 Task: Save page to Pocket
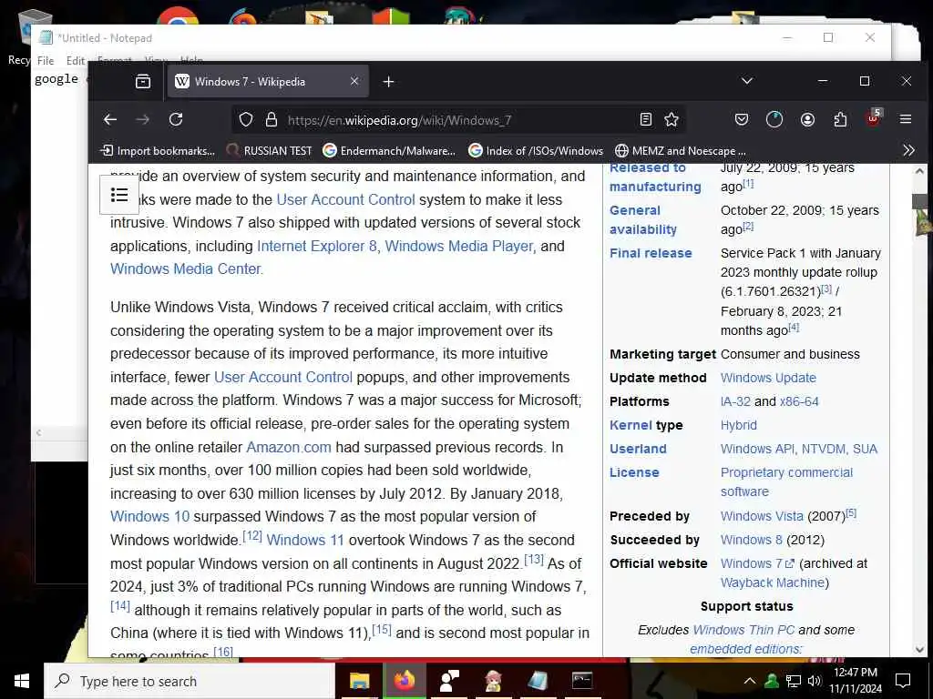pos(742,119)
